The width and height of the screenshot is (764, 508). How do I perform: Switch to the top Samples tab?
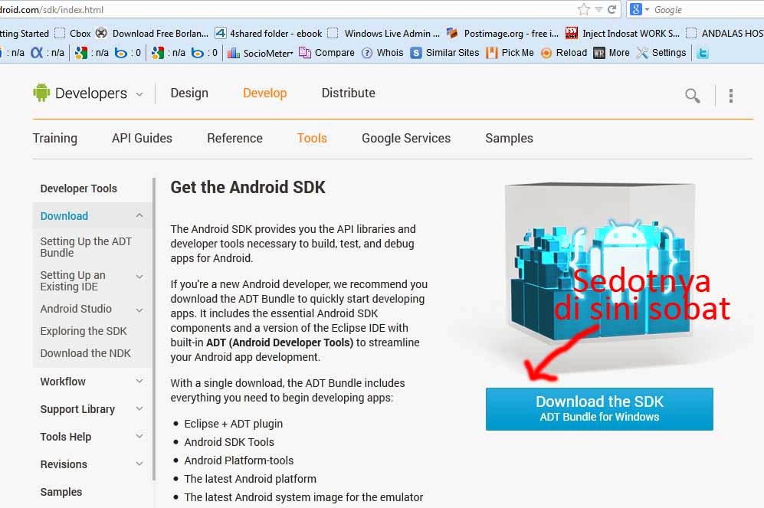pyautogui.click(x=509, y=139)
